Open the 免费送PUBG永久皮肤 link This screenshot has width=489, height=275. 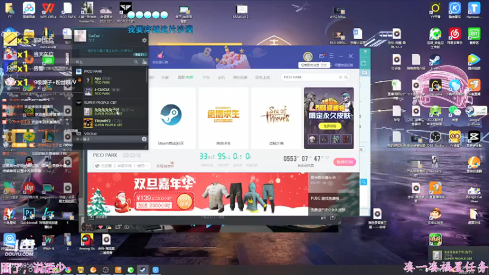(328, 210)
